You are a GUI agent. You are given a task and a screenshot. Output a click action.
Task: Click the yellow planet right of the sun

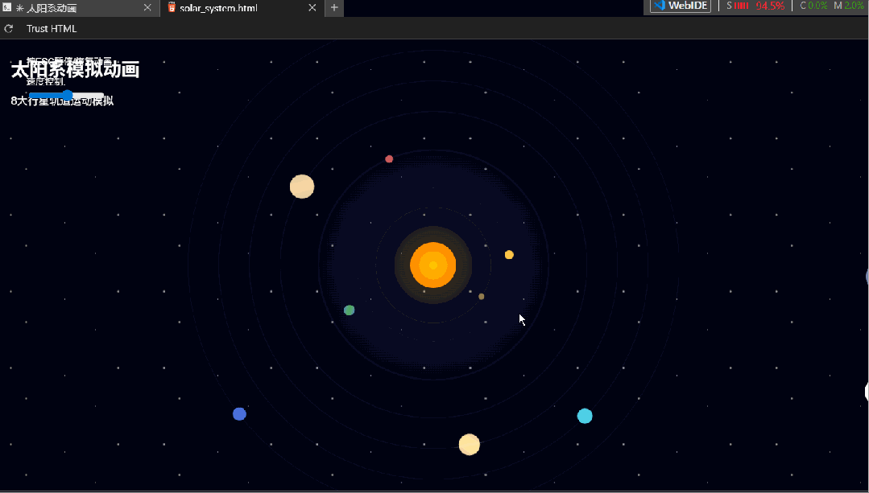tap(509, 255)
